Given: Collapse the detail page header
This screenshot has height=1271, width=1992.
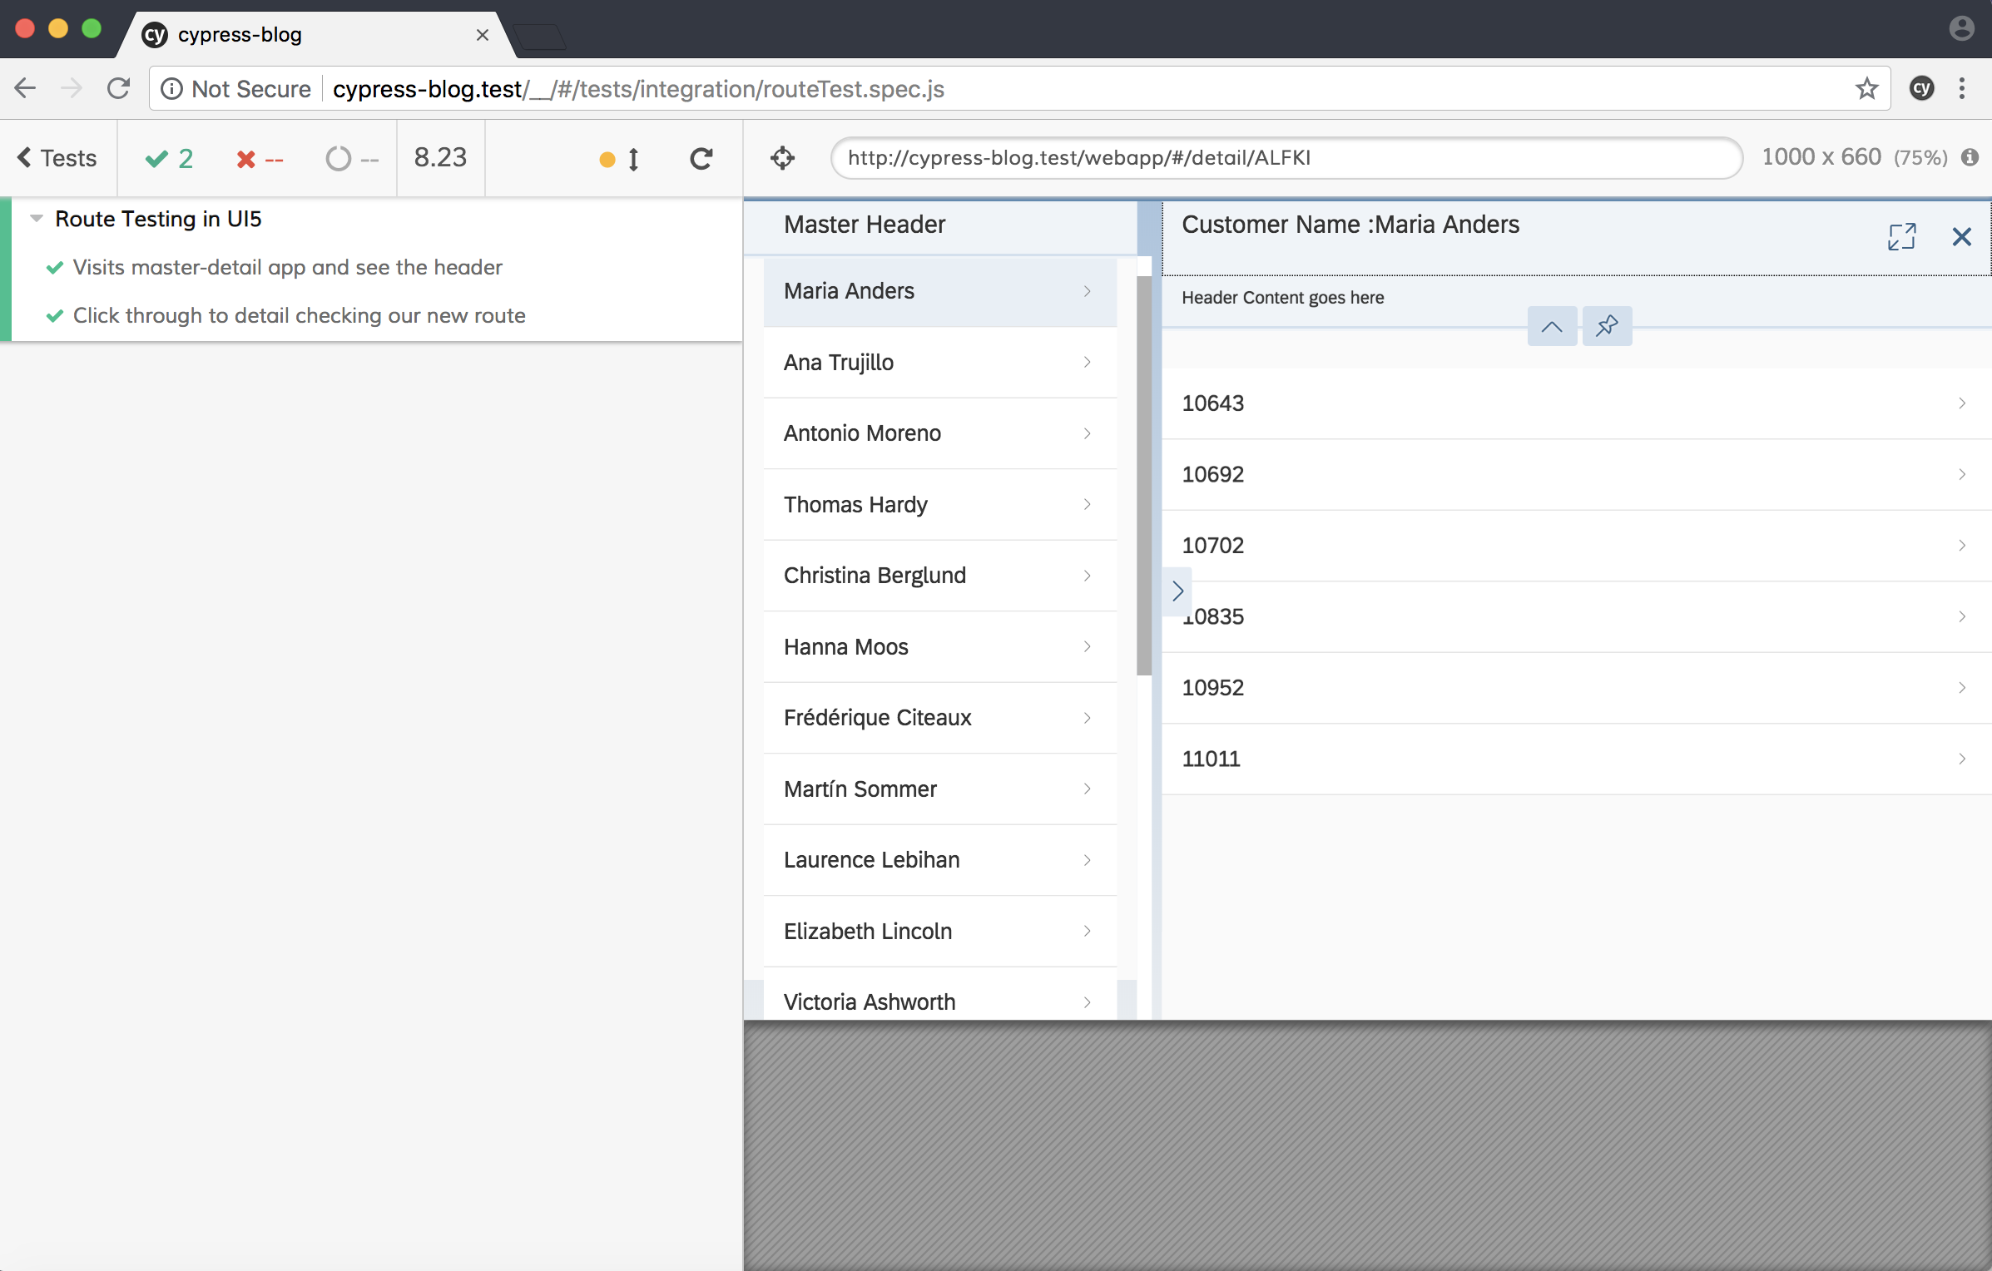Looking at the screenshot, I should pos(1552,327).
